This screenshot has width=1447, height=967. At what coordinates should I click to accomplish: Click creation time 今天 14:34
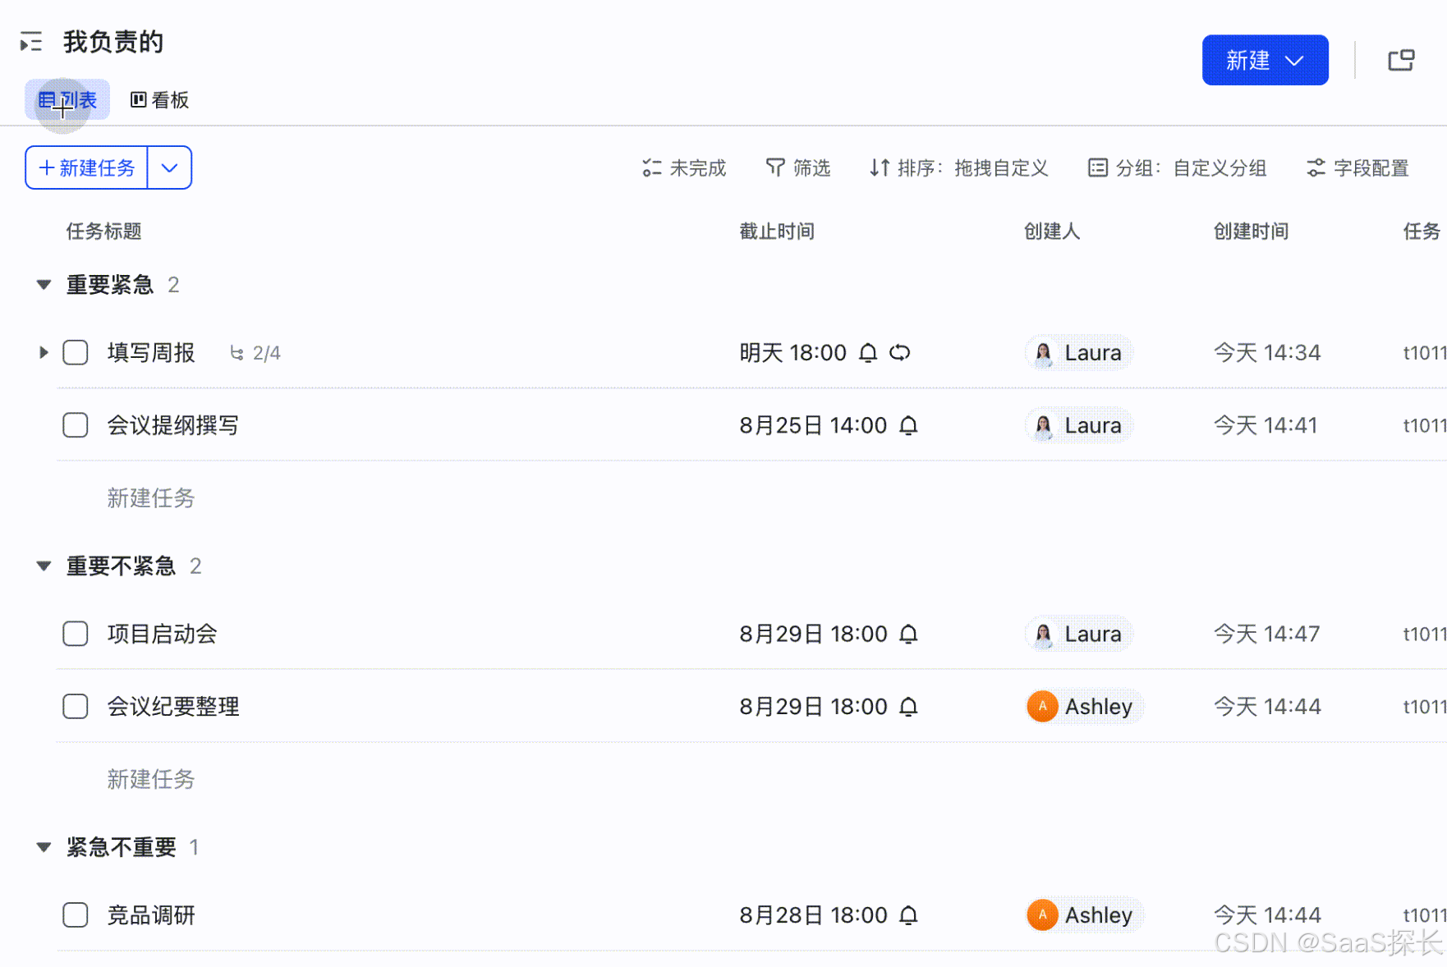pyautogui.click(x=1267, y=353)
